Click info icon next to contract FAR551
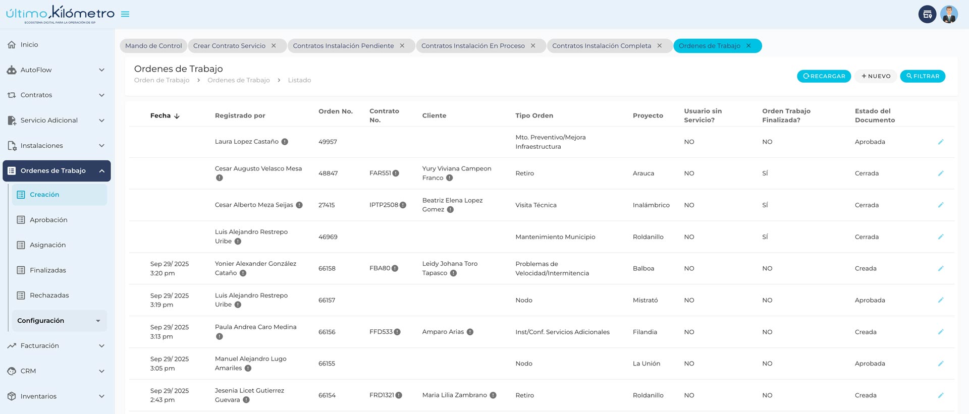This screenshot has height=414, width=969. click(x=396, y=173)
